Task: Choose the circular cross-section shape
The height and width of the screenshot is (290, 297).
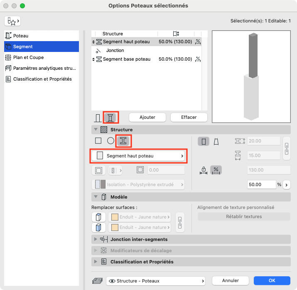Action: [x=110, y=141]
